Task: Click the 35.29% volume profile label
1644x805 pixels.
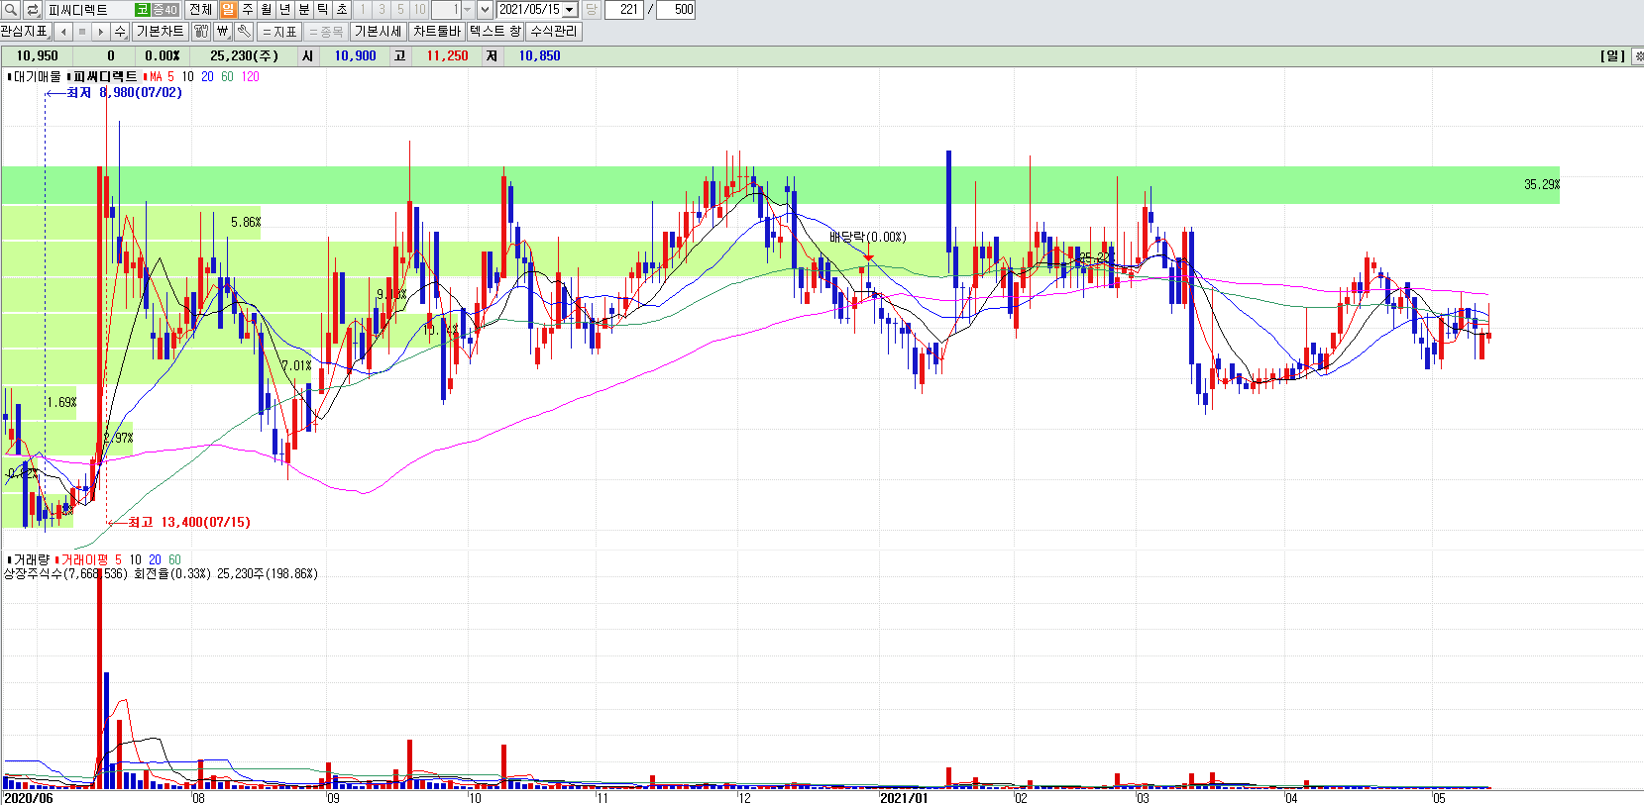Action: [1542, 185]
